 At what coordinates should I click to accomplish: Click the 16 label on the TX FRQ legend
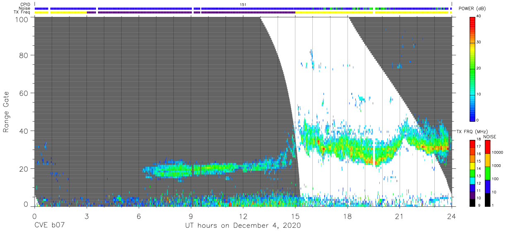479,154
